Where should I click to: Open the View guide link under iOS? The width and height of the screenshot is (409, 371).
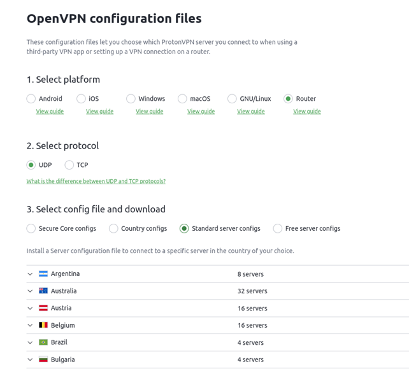[99, 112]
